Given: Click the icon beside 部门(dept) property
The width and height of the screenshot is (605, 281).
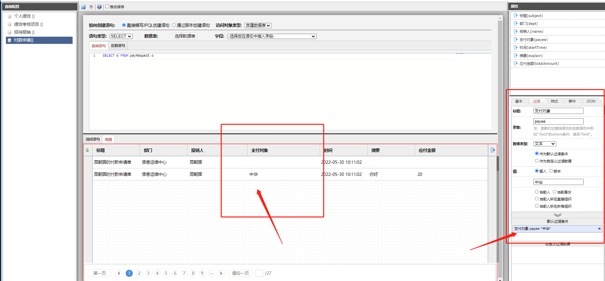Looking at the screenshot, I should click(x=516, y=23).
